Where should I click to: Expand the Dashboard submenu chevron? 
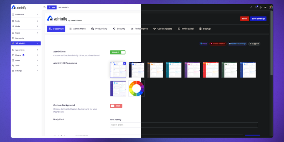[38, 14]
